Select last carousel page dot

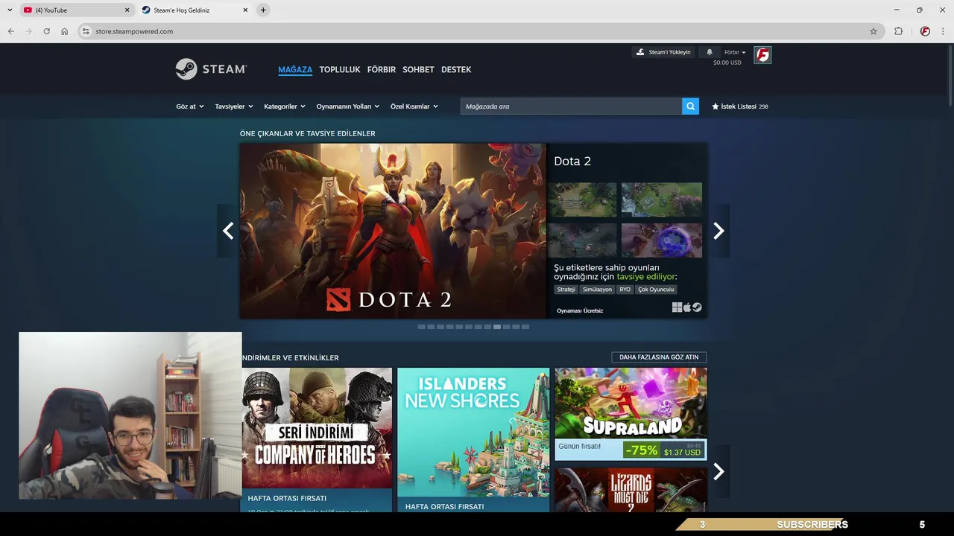click(x=525, y=327)
